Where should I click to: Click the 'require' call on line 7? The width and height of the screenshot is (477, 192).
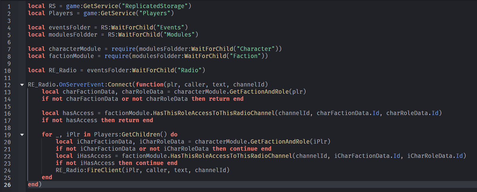pyautogui.click(x=123, y=49)
